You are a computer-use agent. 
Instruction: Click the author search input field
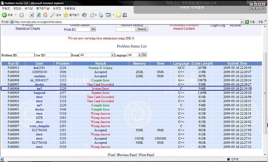coord(126,29)
